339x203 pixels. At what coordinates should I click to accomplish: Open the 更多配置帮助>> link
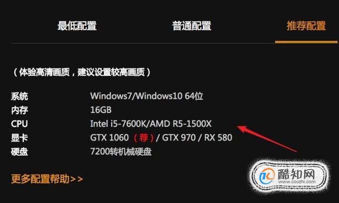(47, 179)
